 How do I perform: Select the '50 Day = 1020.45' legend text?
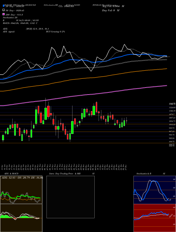pos(15,10)
